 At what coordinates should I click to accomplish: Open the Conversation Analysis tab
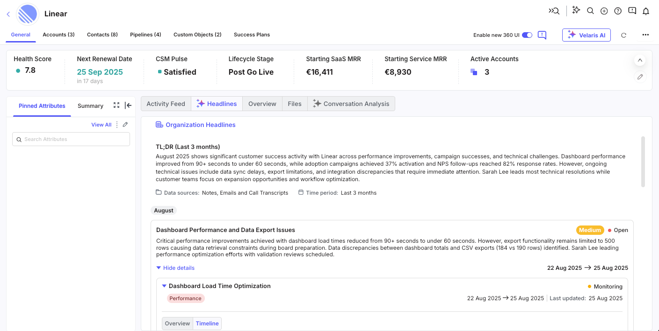point(351,104)
